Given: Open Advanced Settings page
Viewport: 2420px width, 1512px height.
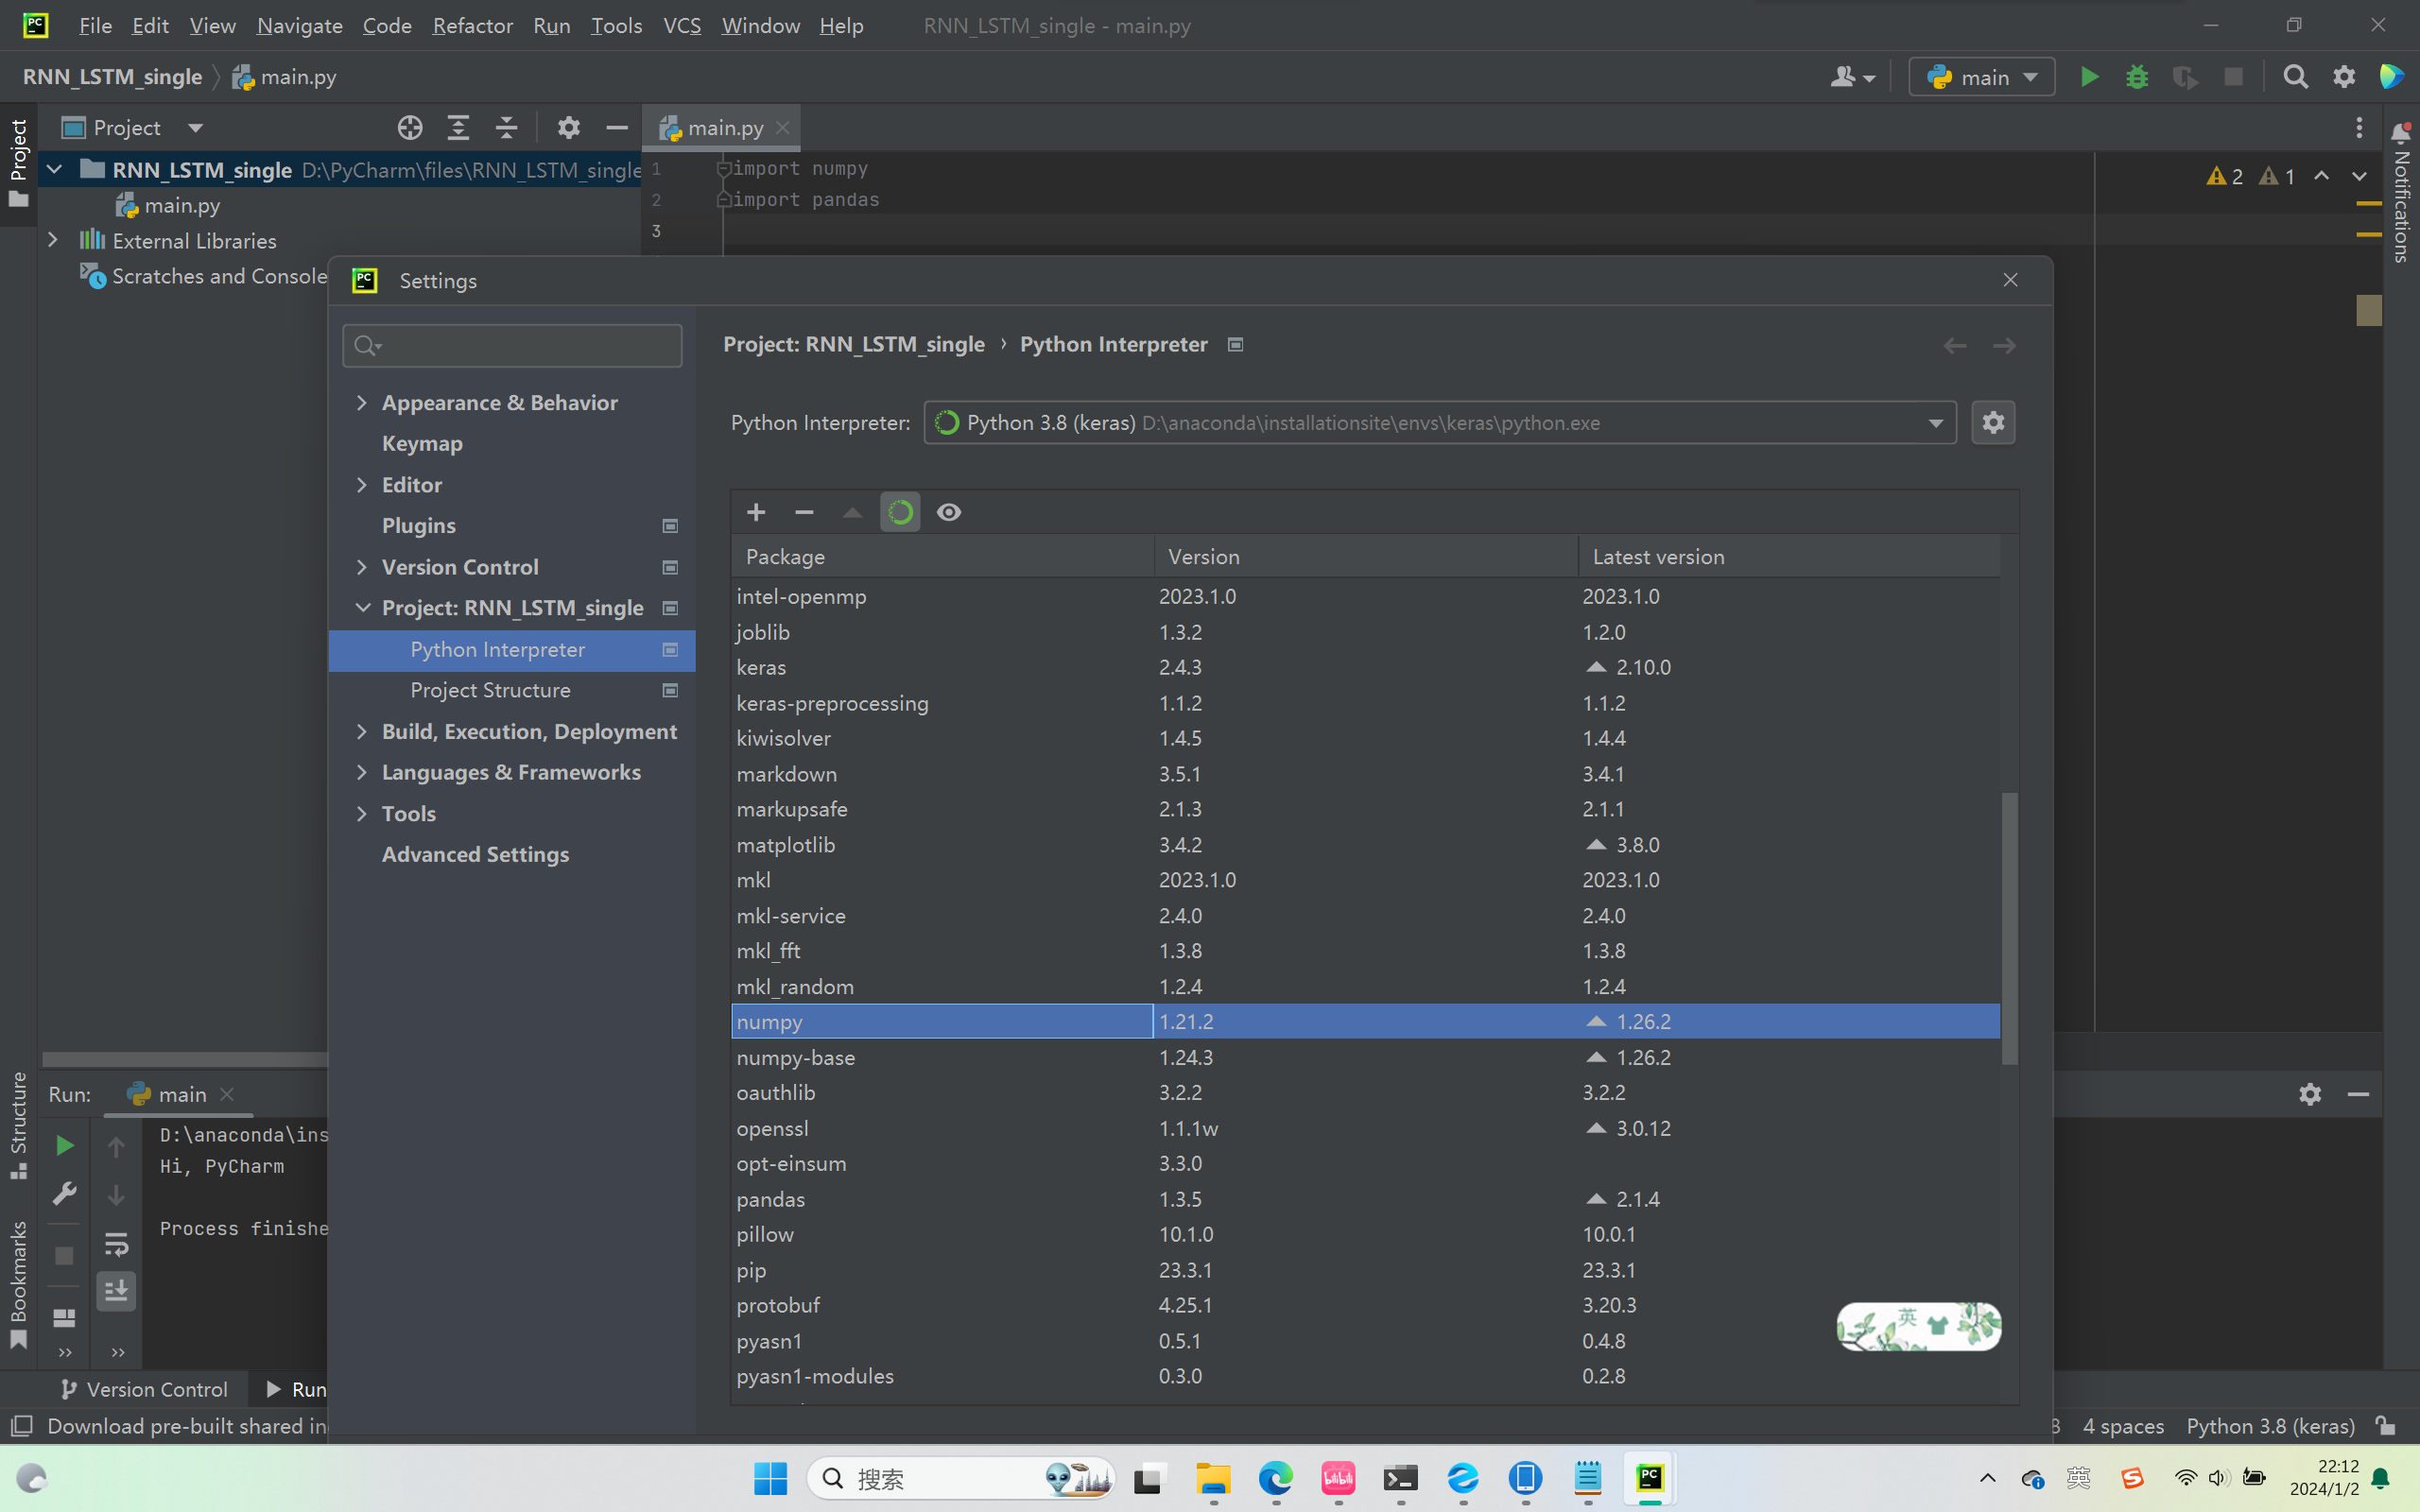Looking at the screenshot, I should tap(475, 854).
